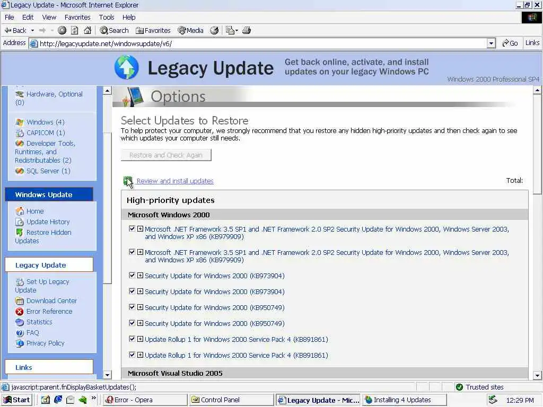
Task: Open the View menu
Action: [x=49, y=17]
